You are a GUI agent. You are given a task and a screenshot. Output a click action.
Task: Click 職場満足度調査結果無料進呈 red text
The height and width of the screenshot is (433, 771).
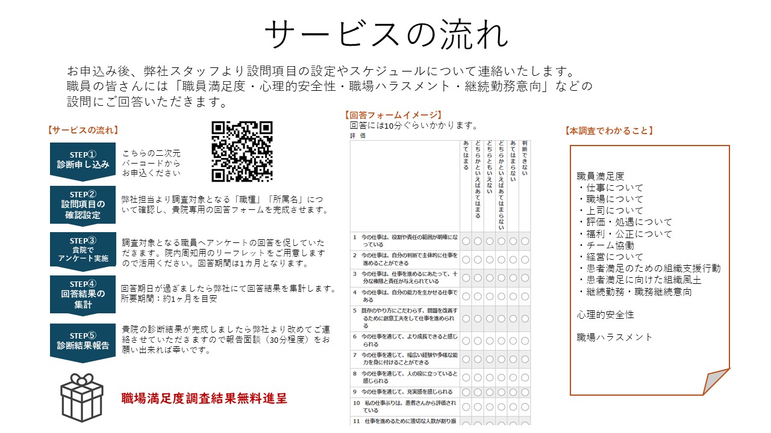[204, 398]
